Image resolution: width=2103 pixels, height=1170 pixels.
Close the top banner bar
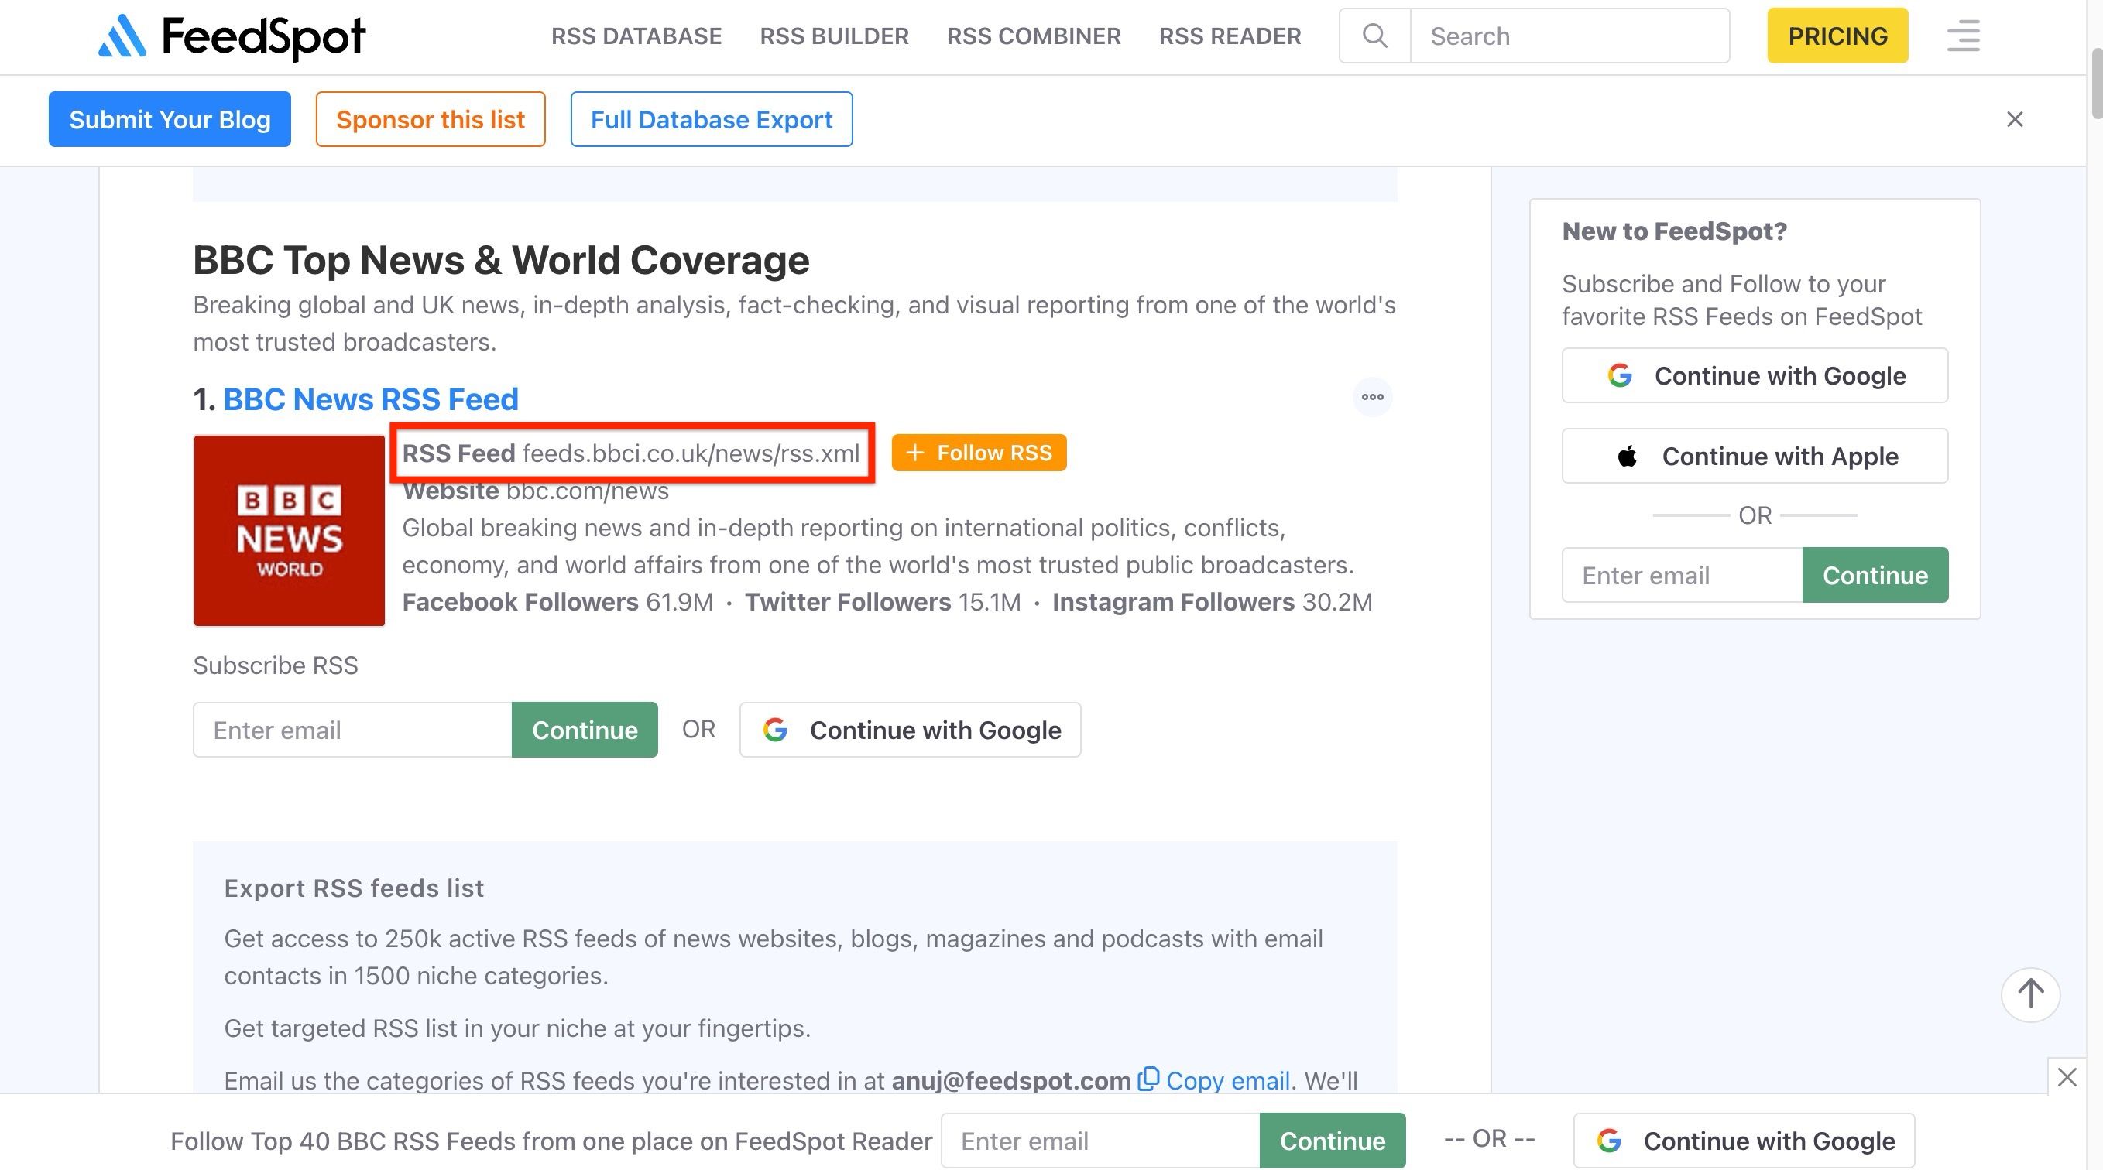pos(2014,119)
